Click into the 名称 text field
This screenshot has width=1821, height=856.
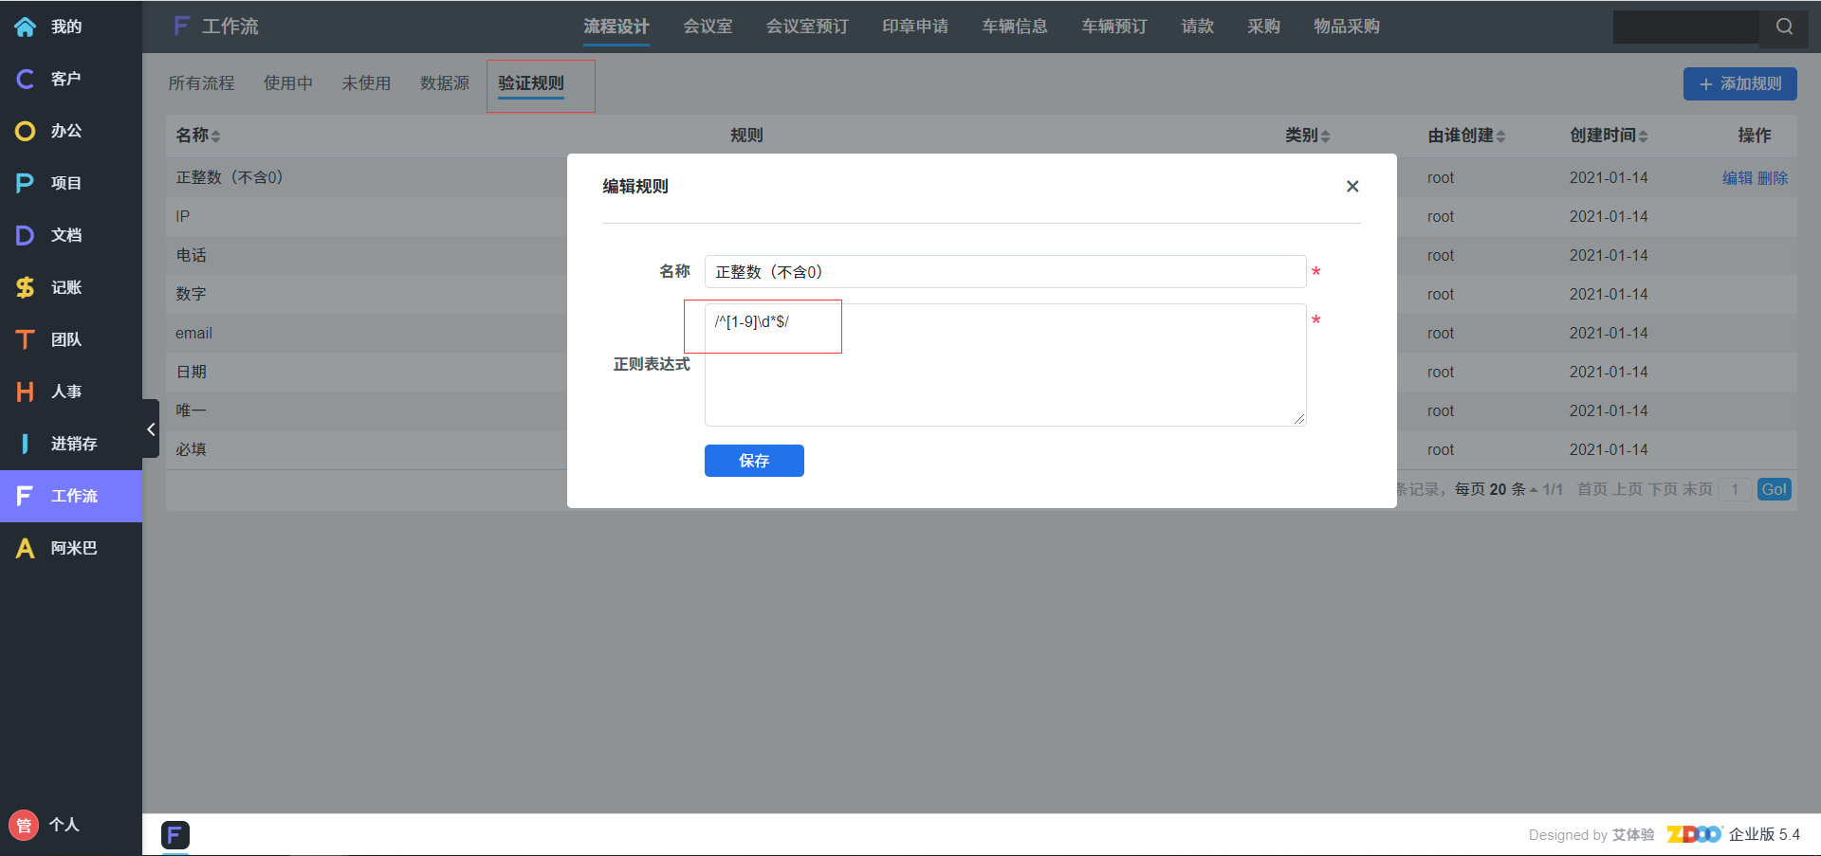tap(1004, 272)
